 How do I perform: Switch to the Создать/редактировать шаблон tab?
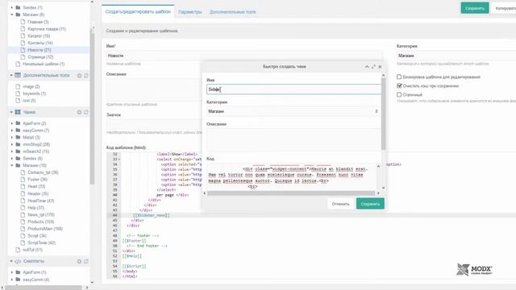[x=138, y=11]
